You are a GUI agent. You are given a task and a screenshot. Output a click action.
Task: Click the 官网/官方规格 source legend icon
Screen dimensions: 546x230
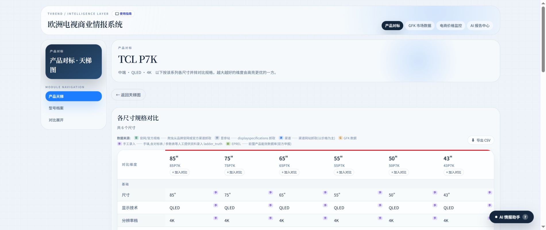coord(136,138)
